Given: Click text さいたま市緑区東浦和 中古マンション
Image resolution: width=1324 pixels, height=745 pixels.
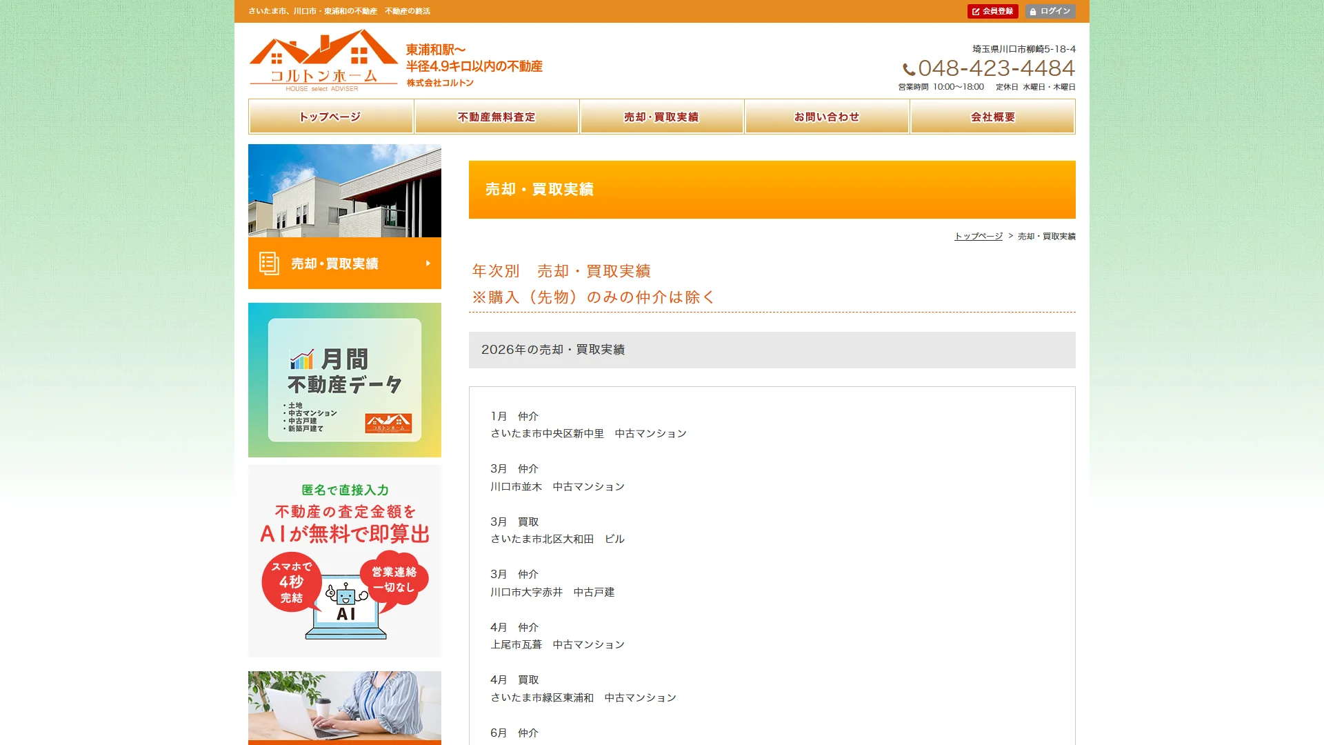Looking at the screenshot, I should coord(583,698).
